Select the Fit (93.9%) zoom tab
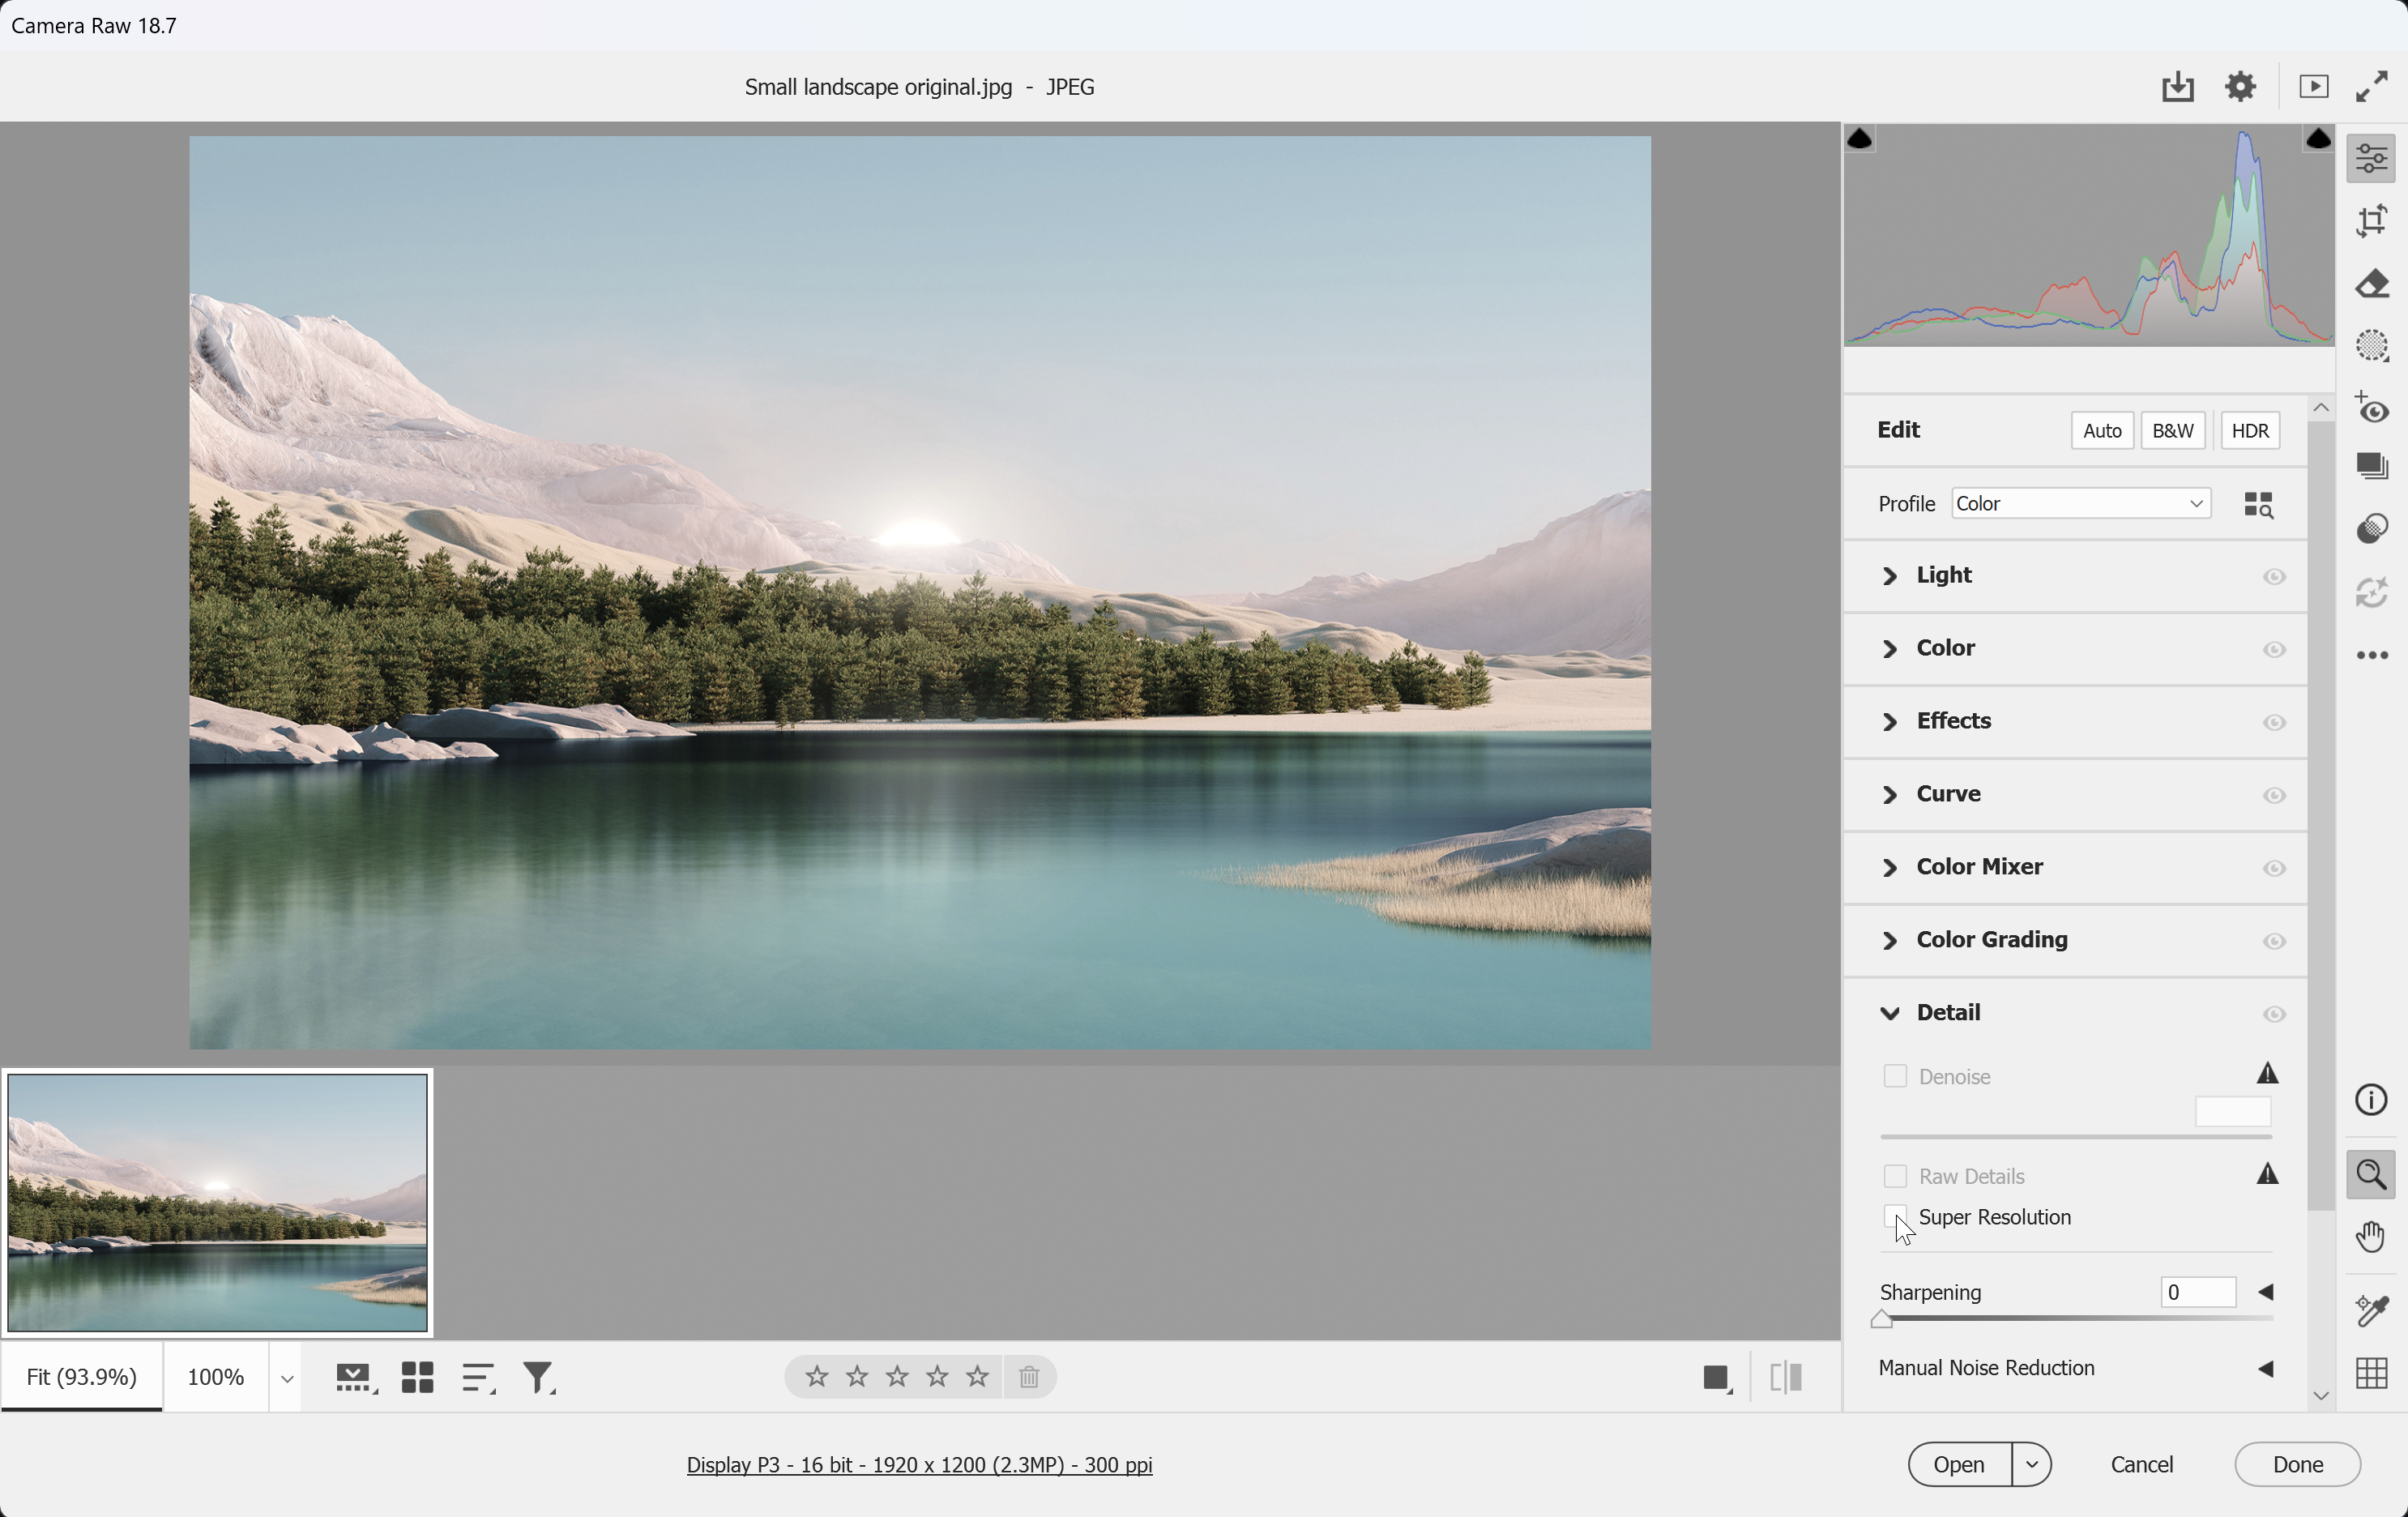 81,1377
